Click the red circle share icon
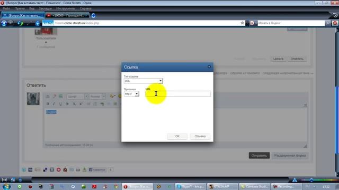Viewport: 339px width, 190px height. point(59,170)
